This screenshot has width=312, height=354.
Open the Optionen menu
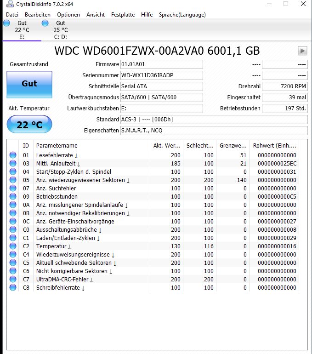68,15
